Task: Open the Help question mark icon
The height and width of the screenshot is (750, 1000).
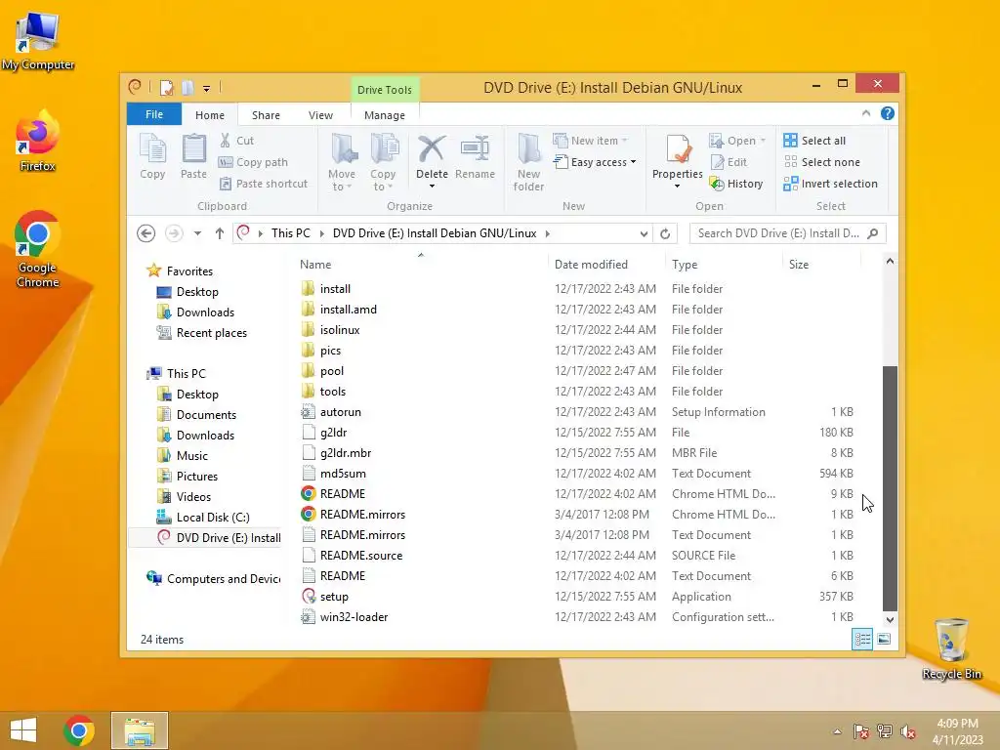Action: pos(887,113)
